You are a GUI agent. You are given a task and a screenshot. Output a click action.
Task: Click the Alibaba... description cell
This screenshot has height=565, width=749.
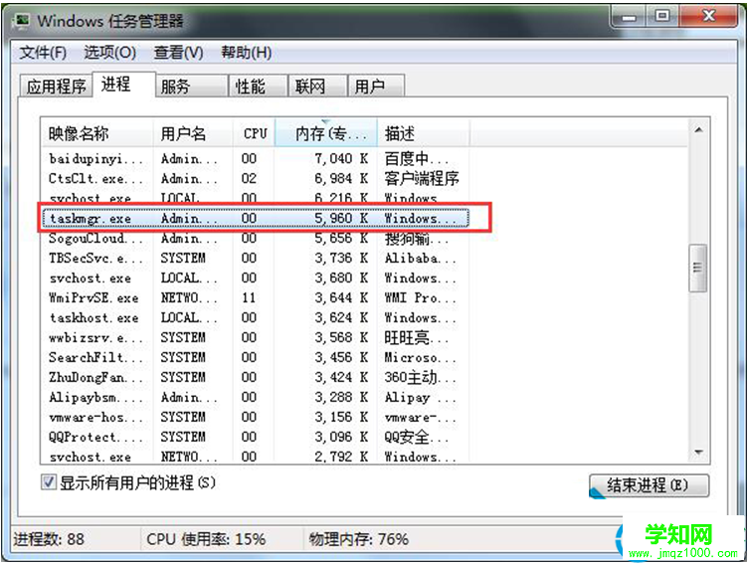tap(420, 259)
